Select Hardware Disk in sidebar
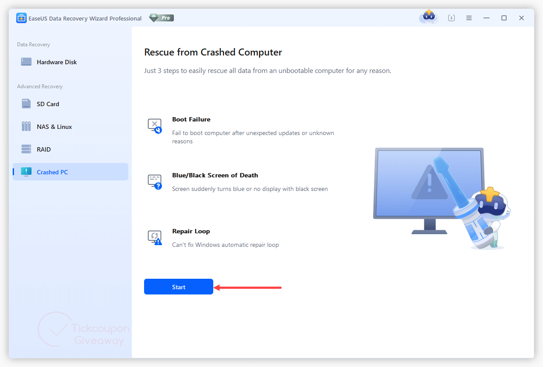The width and height of the screenshot is (543, 367). [56, 62]
